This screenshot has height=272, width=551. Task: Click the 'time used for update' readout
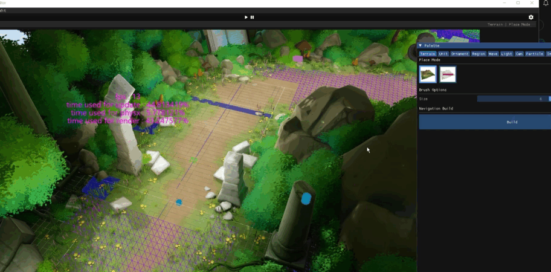pyautogui.click(x=127, y=105)
